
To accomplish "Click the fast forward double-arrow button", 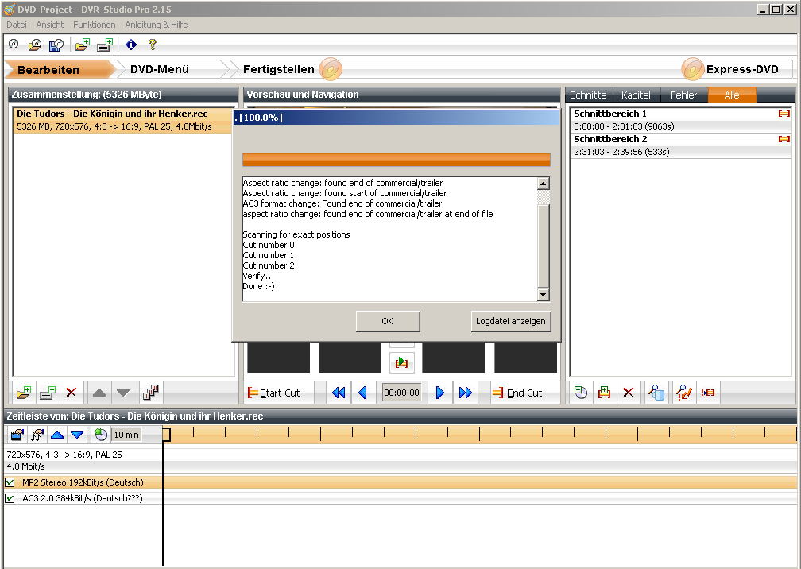I will click(x=466, y=393).
